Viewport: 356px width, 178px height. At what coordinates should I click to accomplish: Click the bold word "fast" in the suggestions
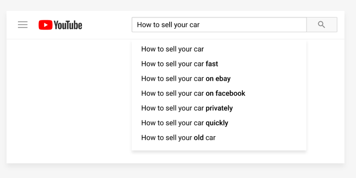coord(212,64)
